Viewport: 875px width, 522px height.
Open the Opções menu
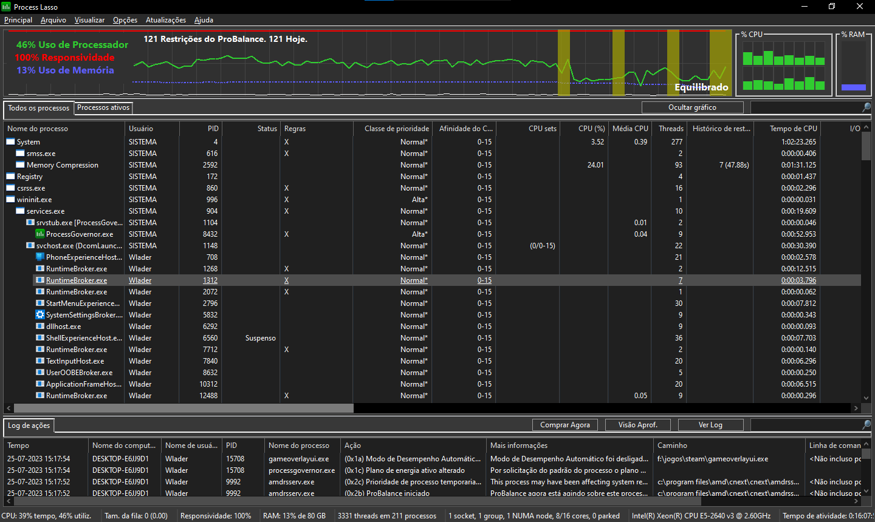coord(125,20)
